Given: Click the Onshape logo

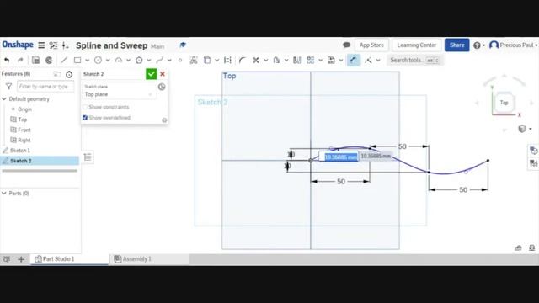Looking at the screenshot, I should (18, 45).
